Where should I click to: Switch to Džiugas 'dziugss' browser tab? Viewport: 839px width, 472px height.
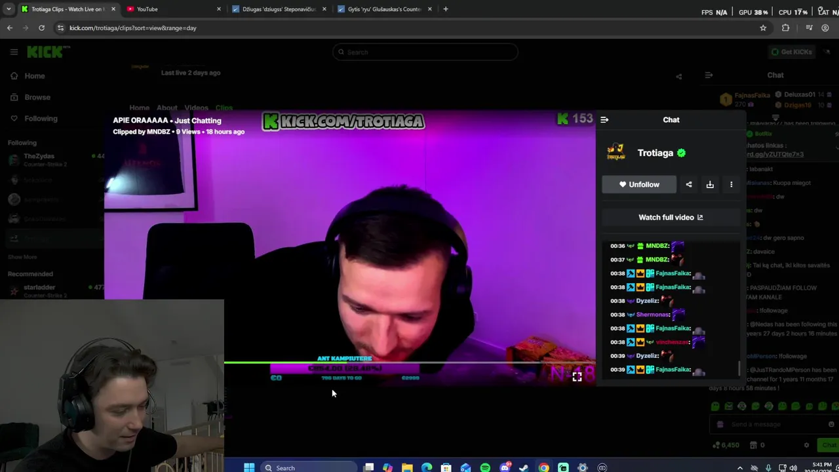tap(279, 9)
